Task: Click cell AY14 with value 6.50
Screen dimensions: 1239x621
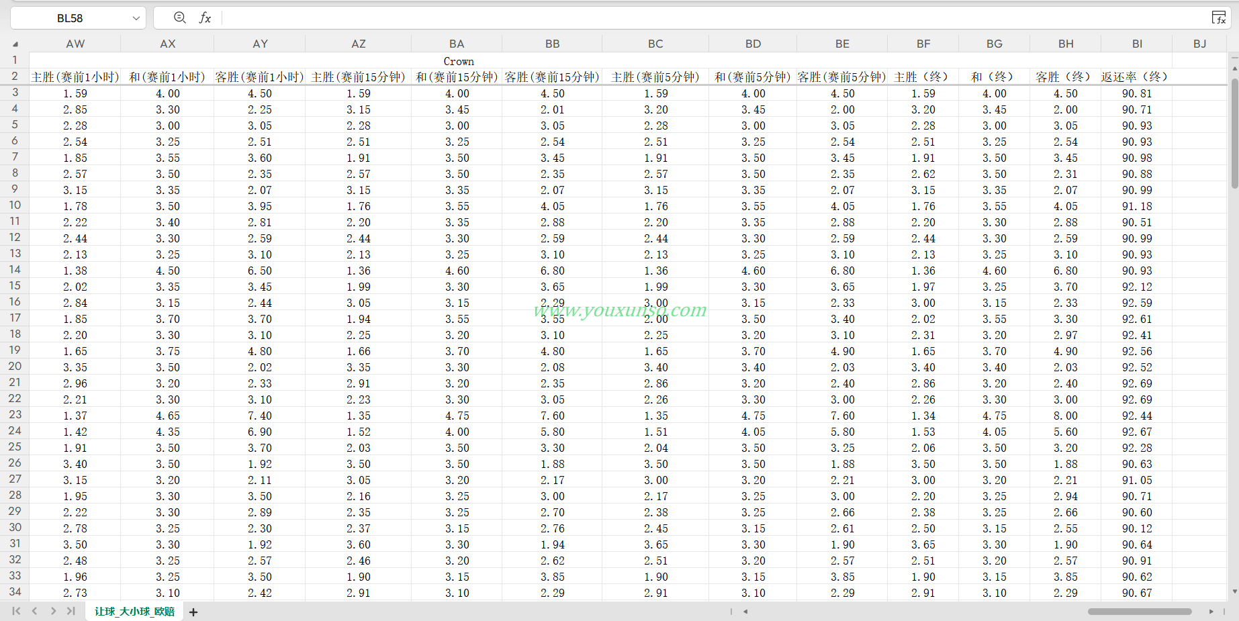Action: [260, 271]
